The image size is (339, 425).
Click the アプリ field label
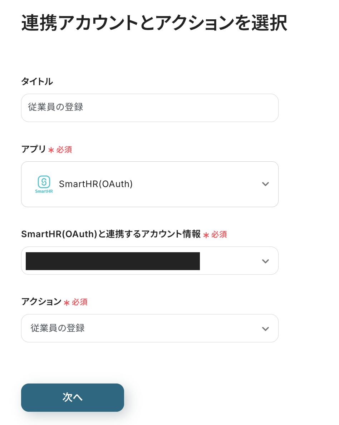(x=34, y=149)
